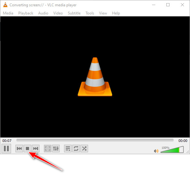Open the Media menu
Screen dimensions: 190x174
point(8,13)
